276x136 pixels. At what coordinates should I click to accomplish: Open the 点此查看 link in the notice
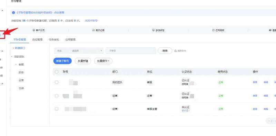(x=59, y=13)
